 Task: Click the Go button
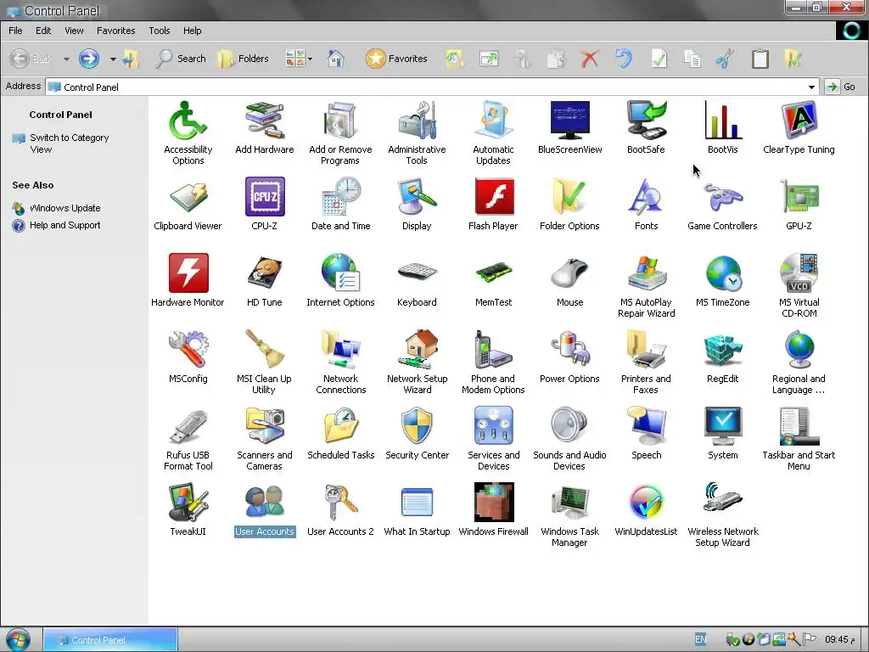[x=840, y=87]
